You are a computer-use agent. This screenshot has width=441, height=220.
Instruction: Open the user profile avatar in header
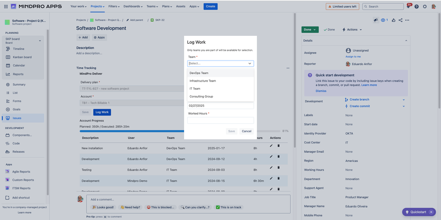click(433, 7)
